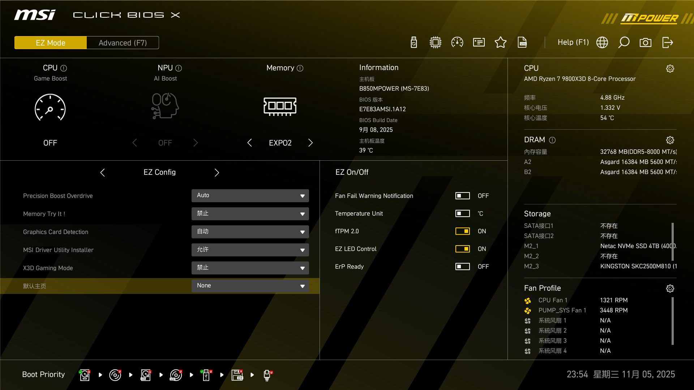Turn off EZ LED Control

462,249
